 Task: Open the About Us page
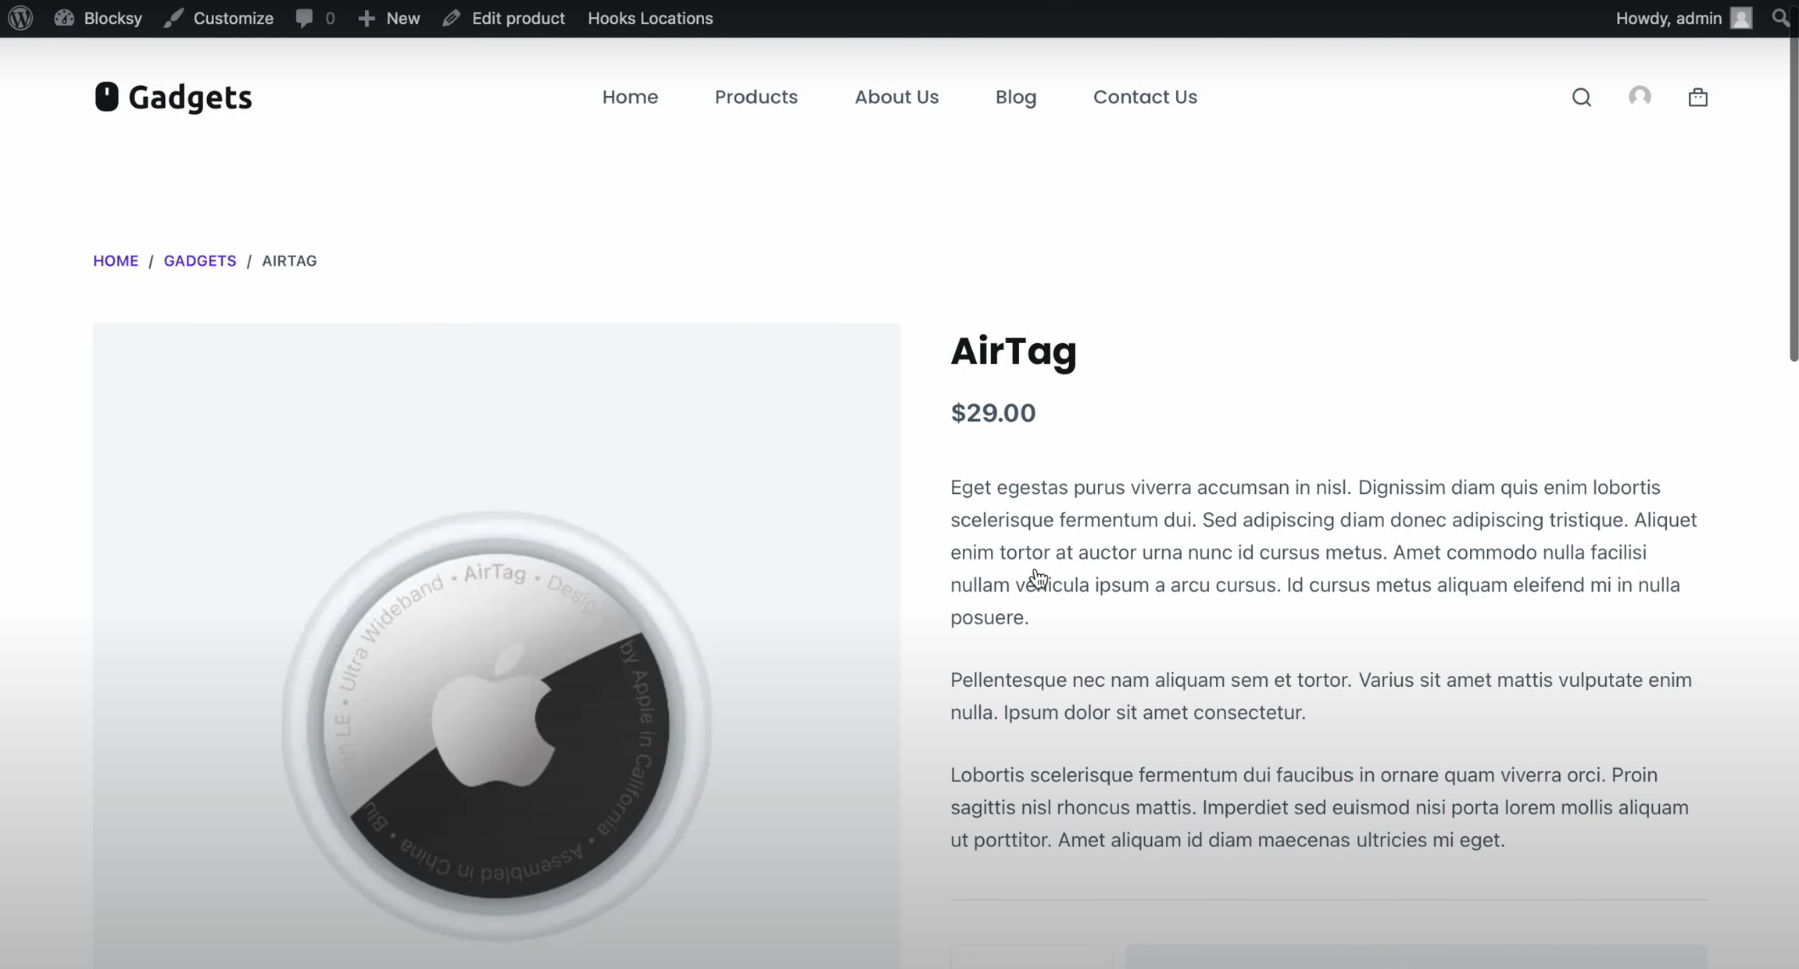[x=896, y=97]
